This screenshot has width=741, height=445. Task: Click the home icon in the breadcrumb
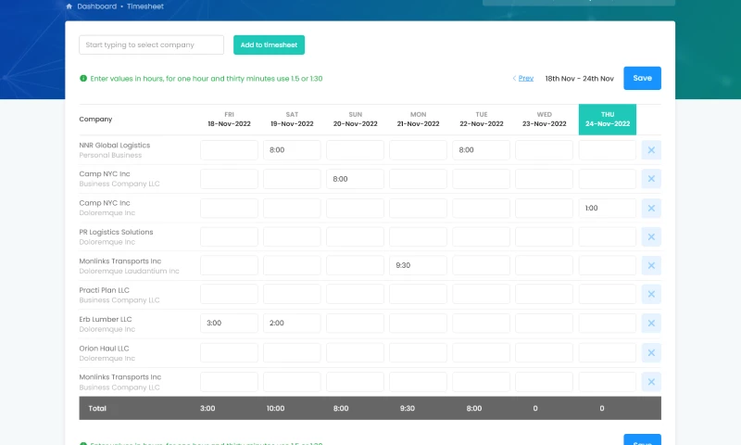tap(69, 6)
